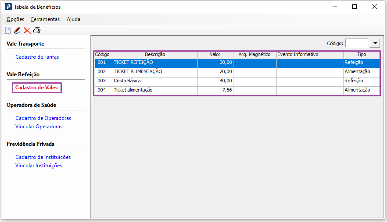Image resolution: width=387 pixels, height=222 pixels.
Task: Select the TICKET REFEIÇÃO description cell
Action: [155, 63]
